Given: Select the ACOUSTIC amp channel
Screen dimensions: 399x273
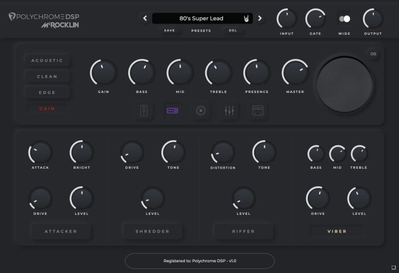Looking at the screenshot, I should tap(47, 60).
